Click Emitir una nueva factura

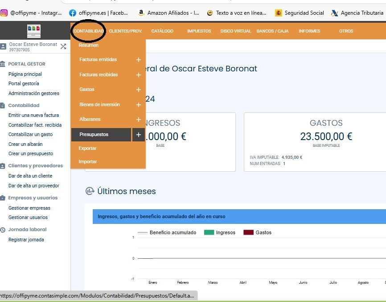pyautogui.click(x=33, y=115)
